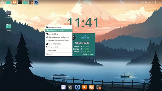Click the Change 1H percentage row
This screenshot has height=91, width=162.
(x=81, y=47)
